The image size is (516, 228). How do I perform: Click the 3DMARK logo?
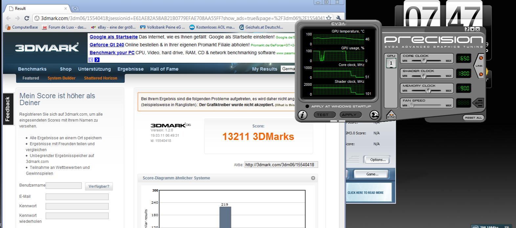(x=47, y=47)
